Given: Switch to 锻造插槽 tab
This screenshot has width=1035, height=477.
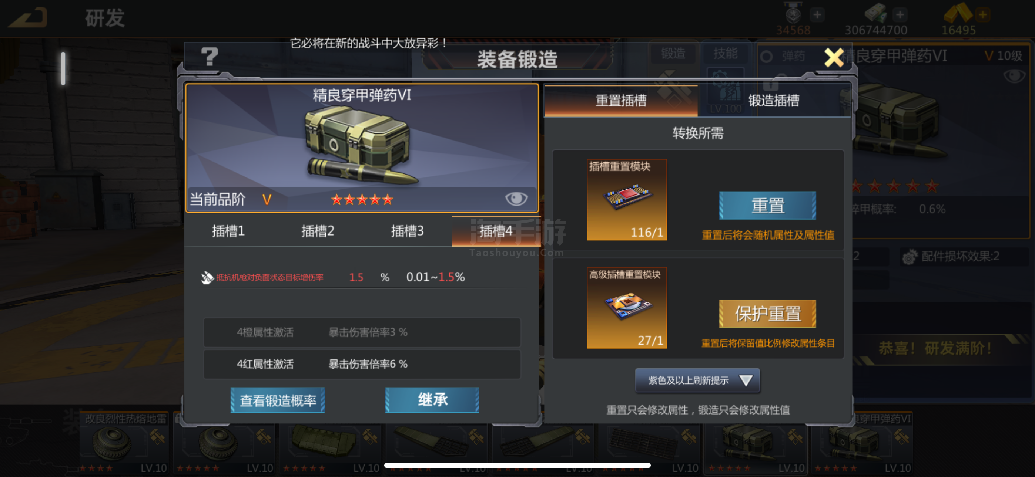Looking at the screenshot, I should pyautogui.click(x=774, y=100).
